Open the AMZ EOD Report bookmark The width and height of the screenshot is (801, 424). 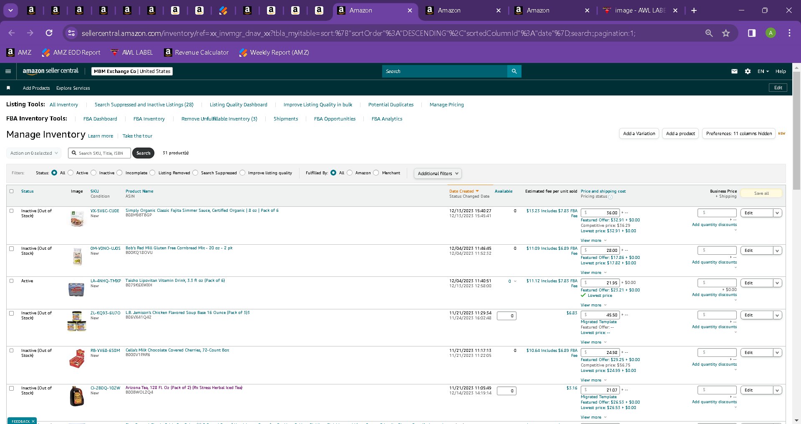71,53
